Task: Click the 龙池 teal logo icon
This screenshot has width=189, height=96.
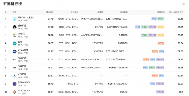Action: 15,43
